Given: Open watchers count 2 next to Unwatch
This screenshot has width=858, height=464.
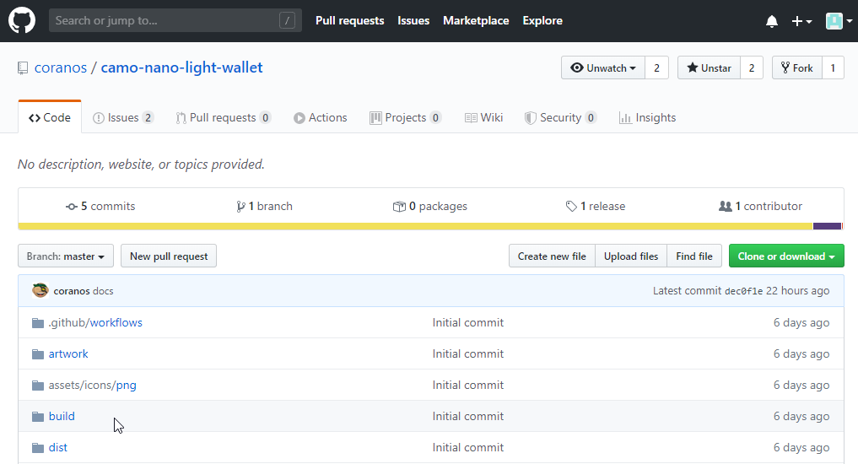Looking at the screenshot, I should pos(656,67).
